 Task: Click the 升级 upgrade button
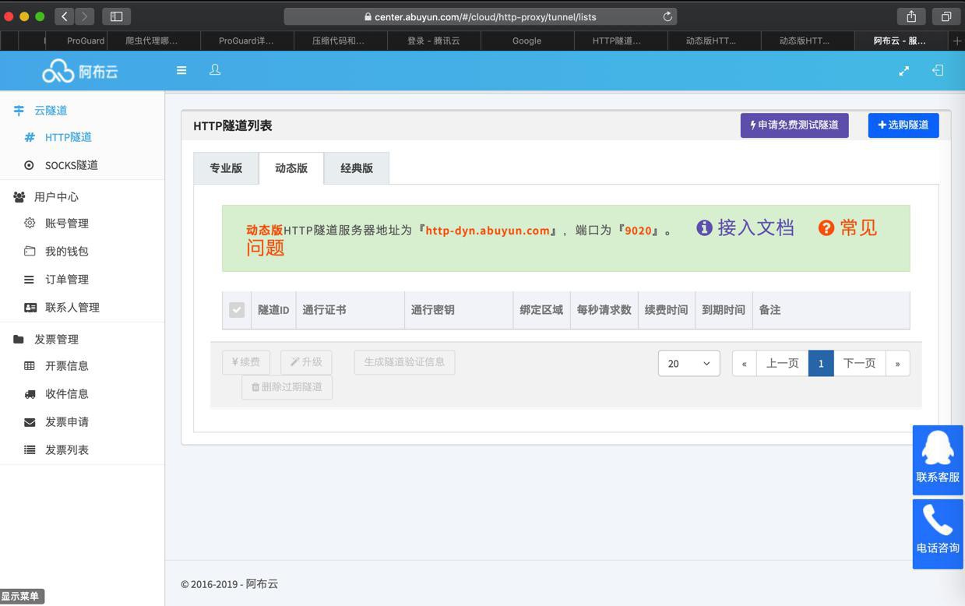[306, 362]
